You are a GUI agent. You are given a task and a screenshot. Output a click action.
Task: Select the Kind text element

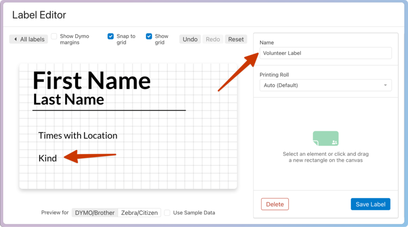[x=47, y=158]
